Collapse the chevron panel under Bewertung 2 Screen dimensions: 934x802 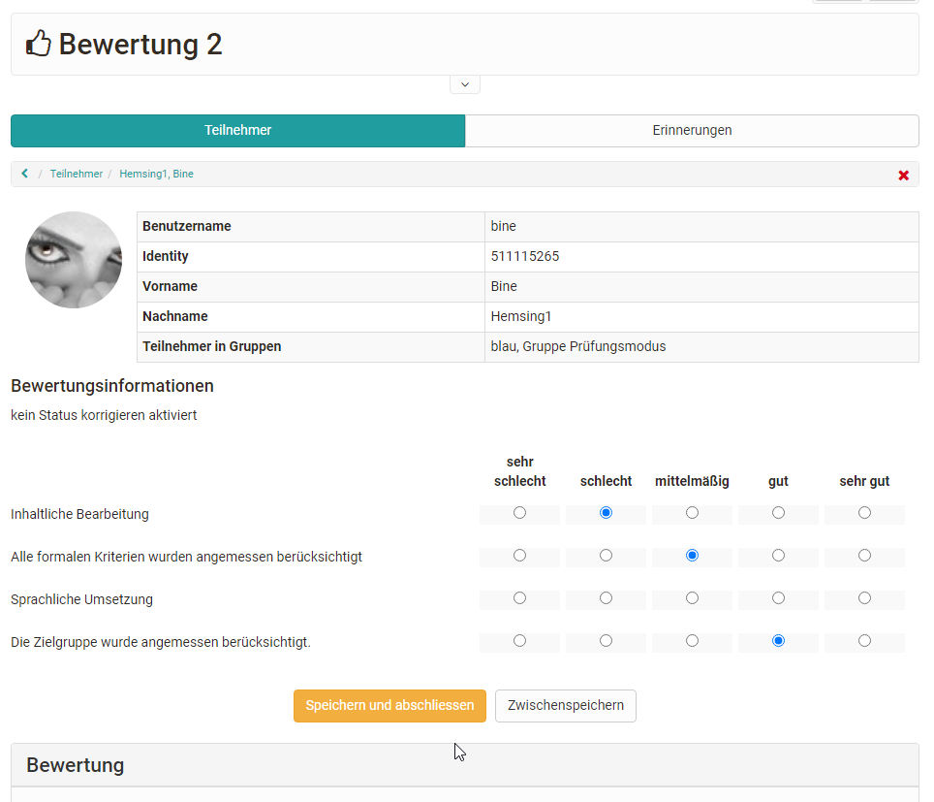[x=464, y=83]
